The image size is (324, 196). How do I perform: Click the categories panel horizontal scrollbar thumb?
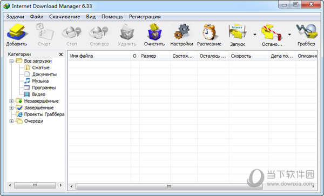[x=35, y=185]
